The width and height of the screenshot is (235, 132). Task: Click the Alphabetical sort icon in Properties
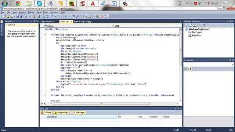190,69
